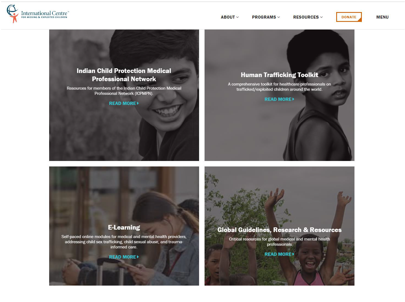This screenshot has width=405, height=302.
Task: Expand the ABOUT dropdown chevron
Action: tap(238, 17)
